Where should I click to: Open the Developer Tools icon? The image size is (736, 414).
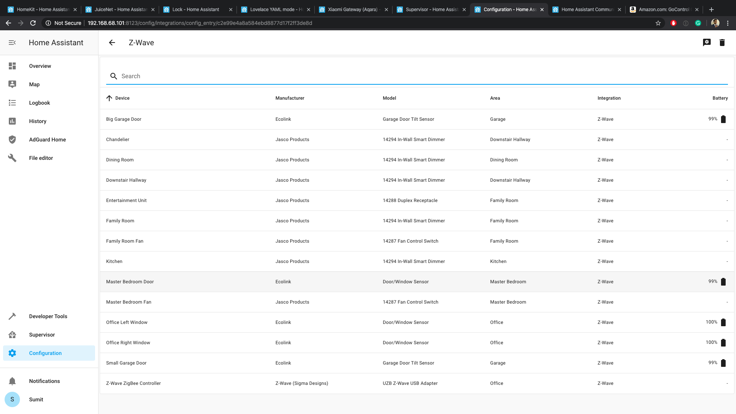click(x=12, y=316)
